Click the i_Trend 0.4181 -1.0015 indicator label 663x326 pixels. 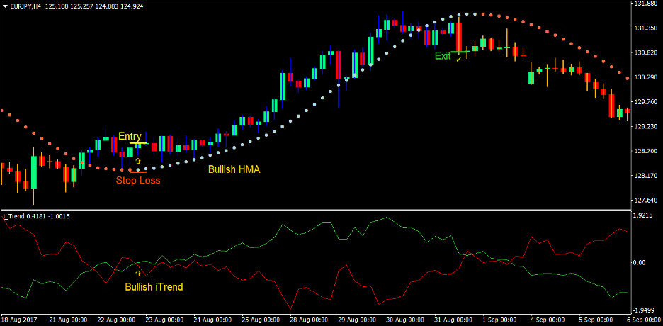pos(36,216)
